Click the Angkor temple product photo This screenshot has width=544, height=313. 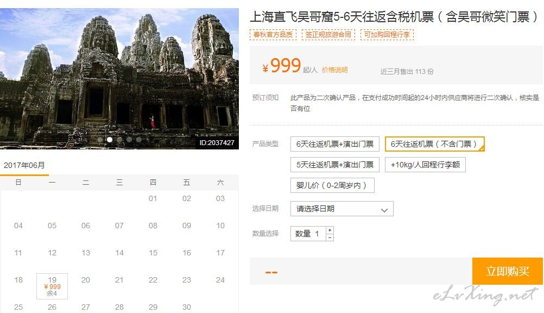tap(119, 79)
